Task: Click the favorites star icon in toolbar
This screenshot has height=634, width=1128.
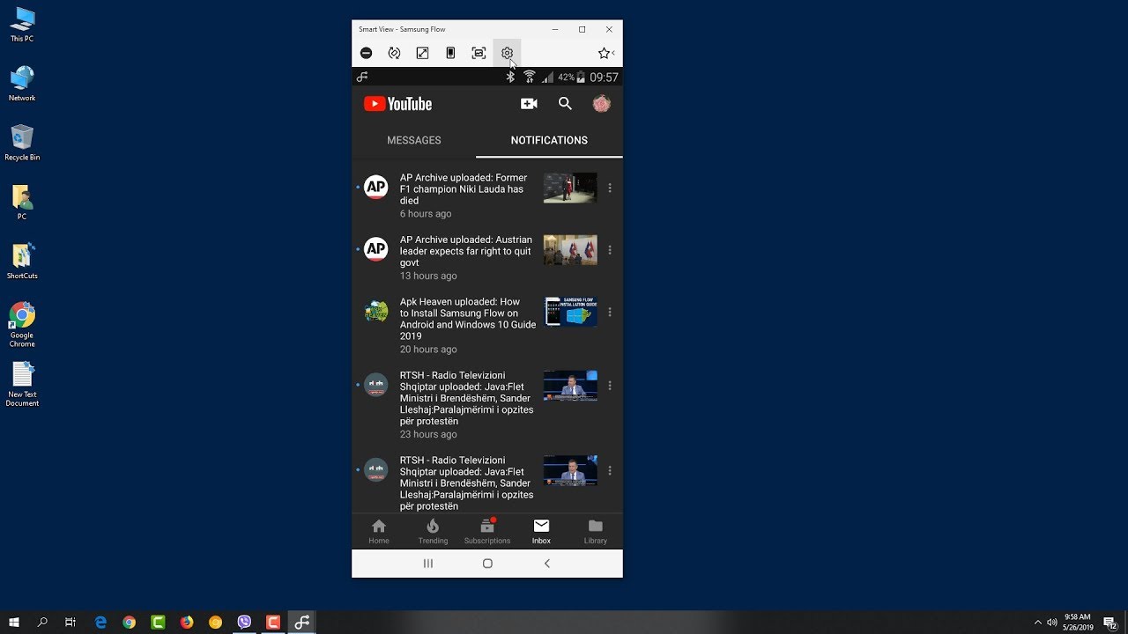Action: (x=604, y=53)
